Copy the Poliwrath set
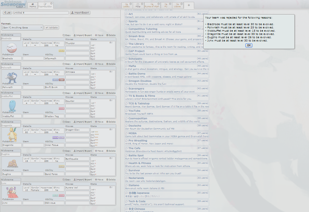Screen dimensions: 309x212 (67, 64)
